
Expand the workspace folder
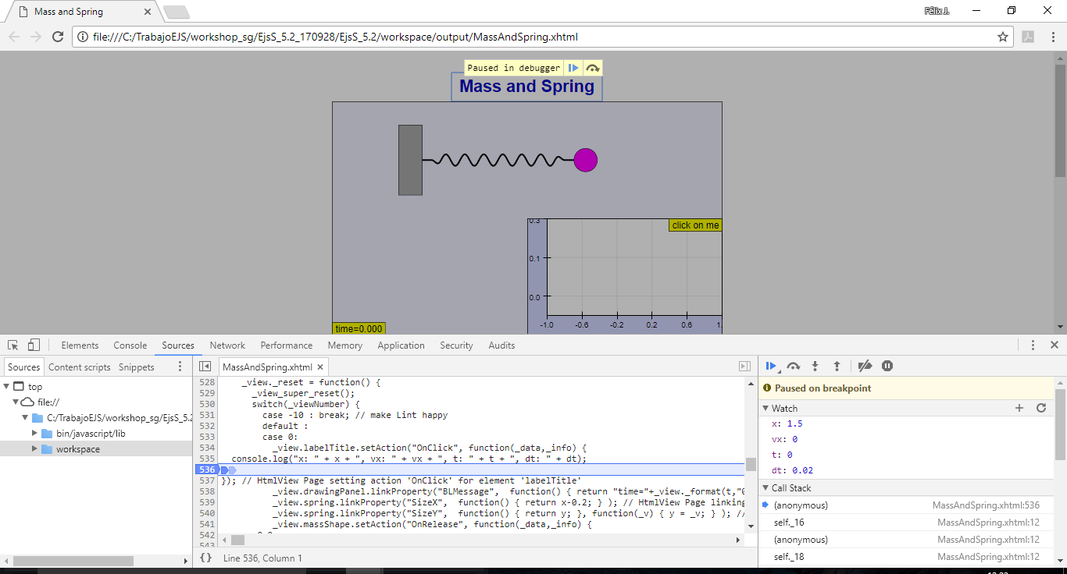pyautogui.click(x=34, y=449)
